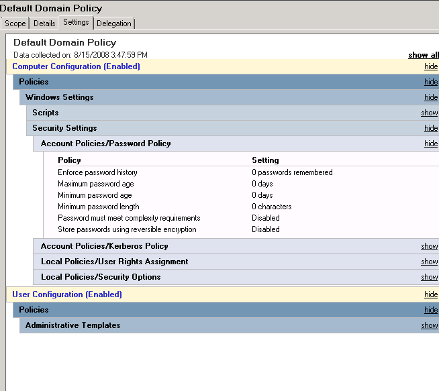Show Local Policies/Security Options
The width and height of the screenshot is (439, 391).
[x=429, y=277]
